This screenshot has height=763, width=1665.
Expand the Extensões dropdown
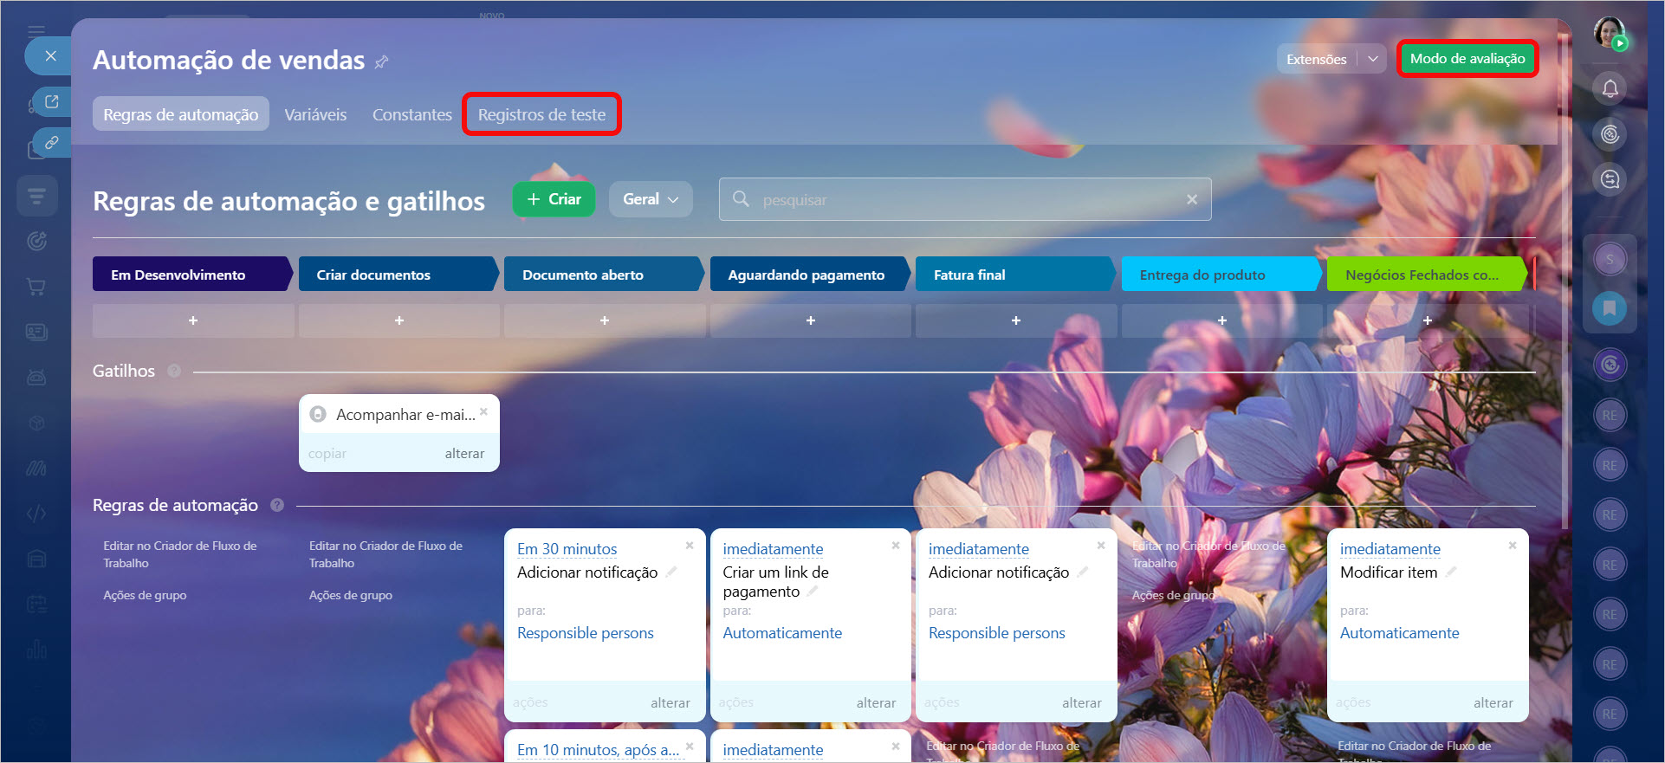coord(1373,59)
